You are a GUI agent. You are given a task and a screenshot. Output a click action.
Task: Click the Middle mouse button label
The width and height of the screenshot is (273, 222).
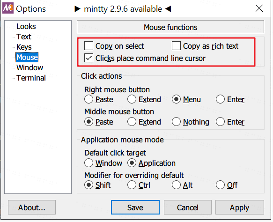119,111
